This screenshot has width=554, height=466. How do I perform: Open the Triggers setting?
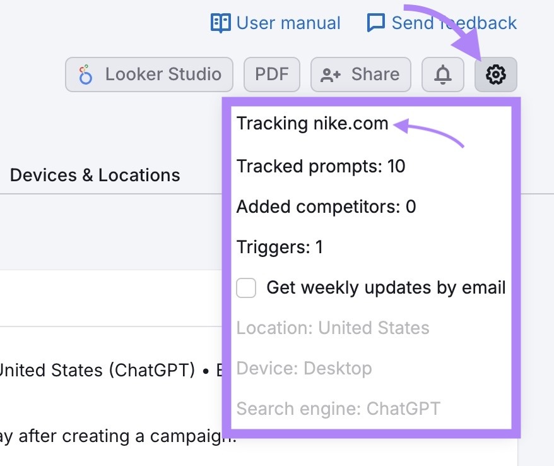pos(279,247)
